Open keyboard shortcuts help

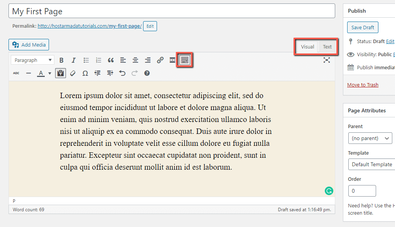pos(147,73)
